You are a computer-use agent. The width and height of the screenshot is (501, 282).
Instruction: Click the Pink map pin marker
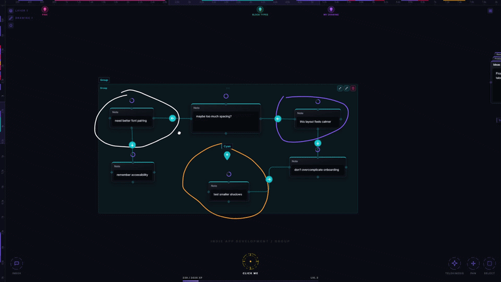point(44,9)
